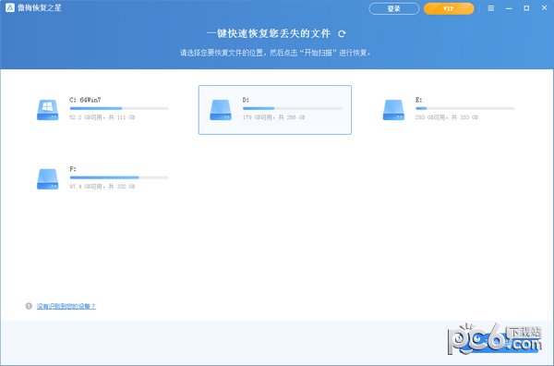Select the D: drive icon
This screenshot has height=366, width=554.
click(221, 110)
